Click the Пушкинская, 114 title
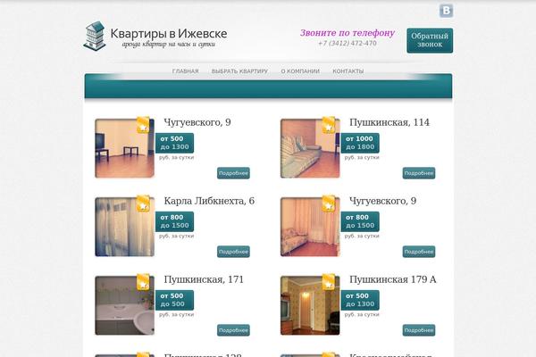This screenshot has height=357, width=536. (389, 122)
